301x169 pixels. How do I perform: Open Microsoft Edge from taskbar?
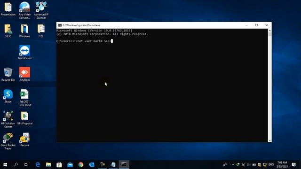pyautogui.click(x=38, y=165)
